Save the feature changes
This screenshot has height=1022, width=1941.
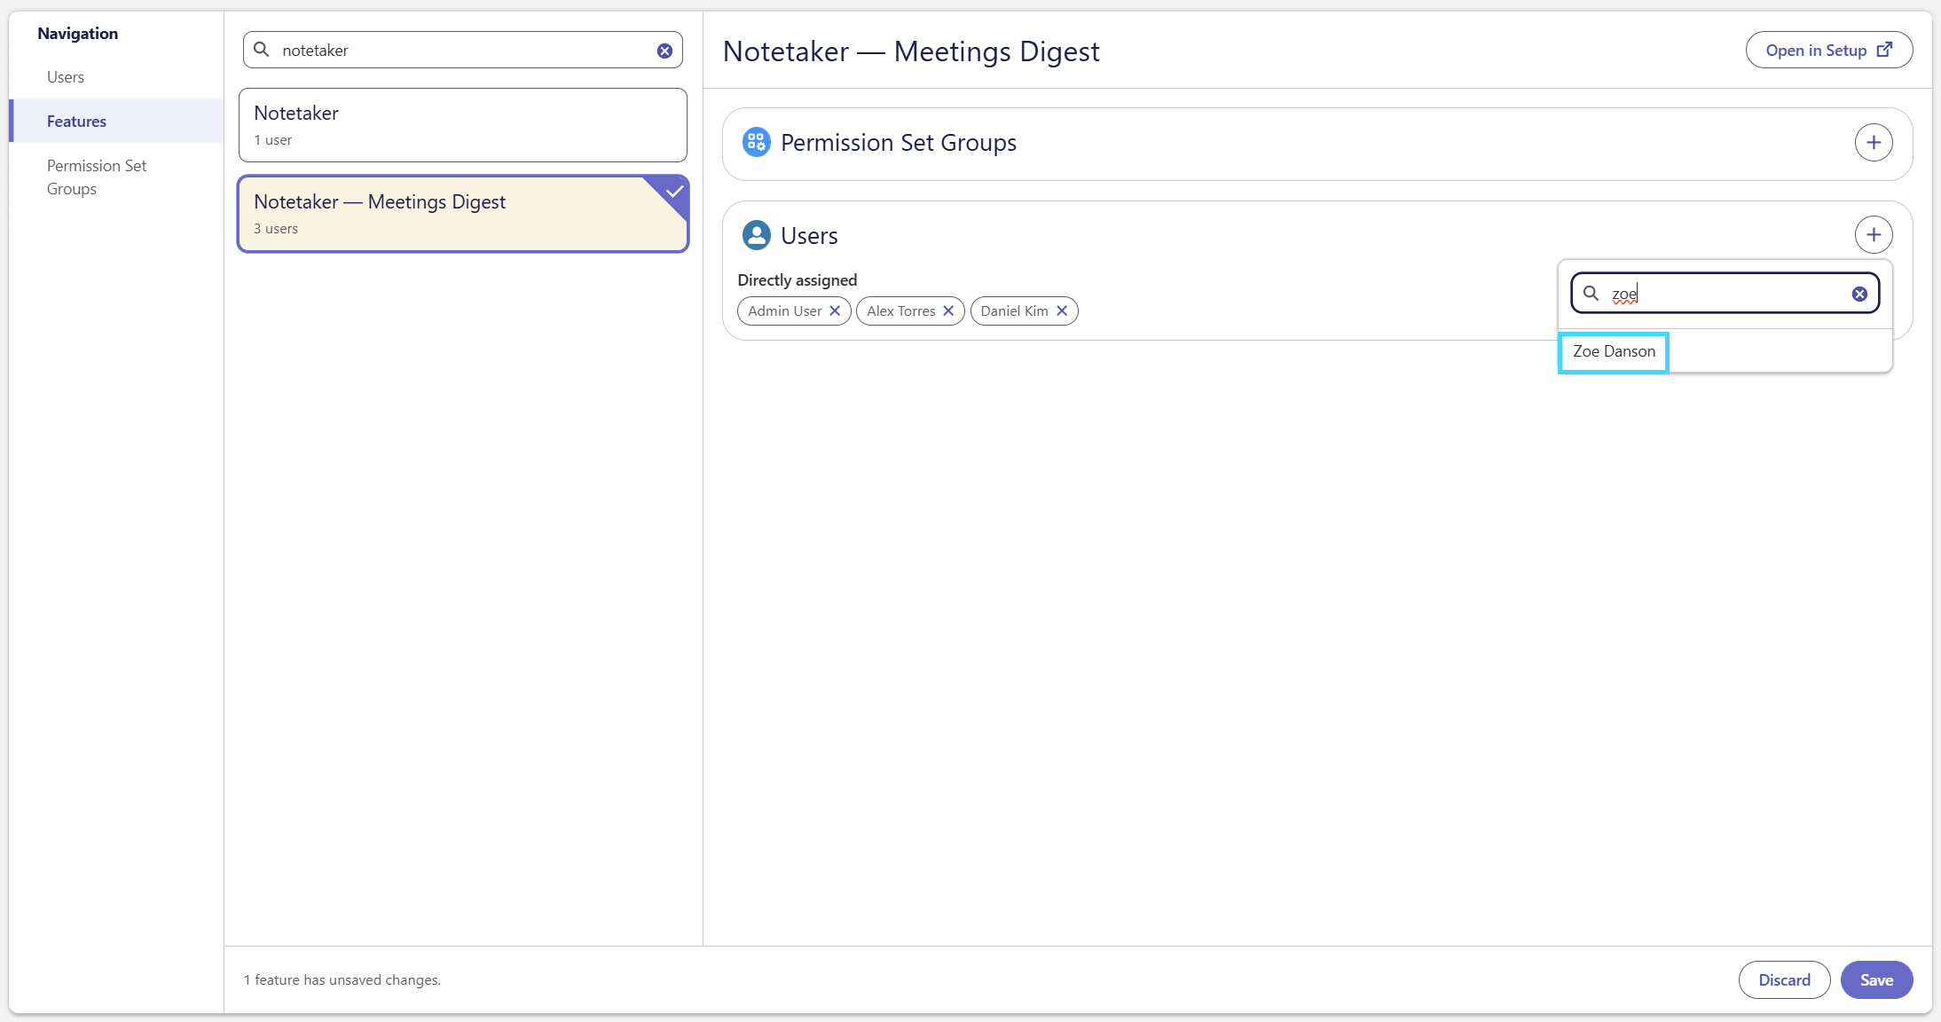[x=1876, y=980]
